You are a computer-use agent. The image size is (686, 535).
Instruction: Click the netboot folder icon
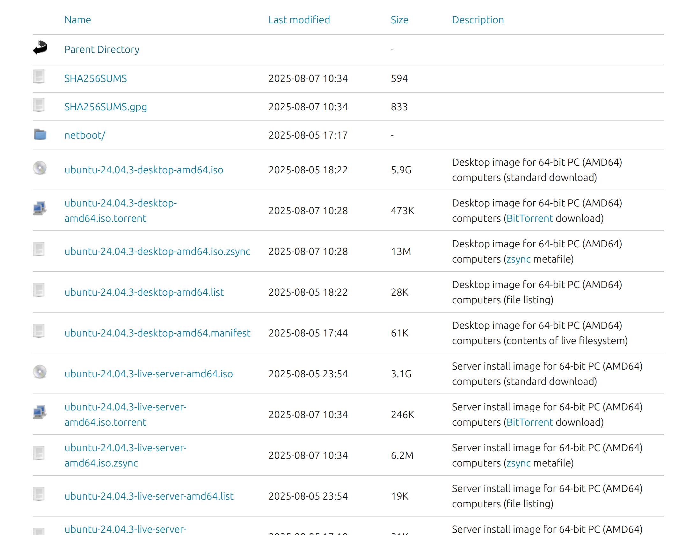(40, 135)
